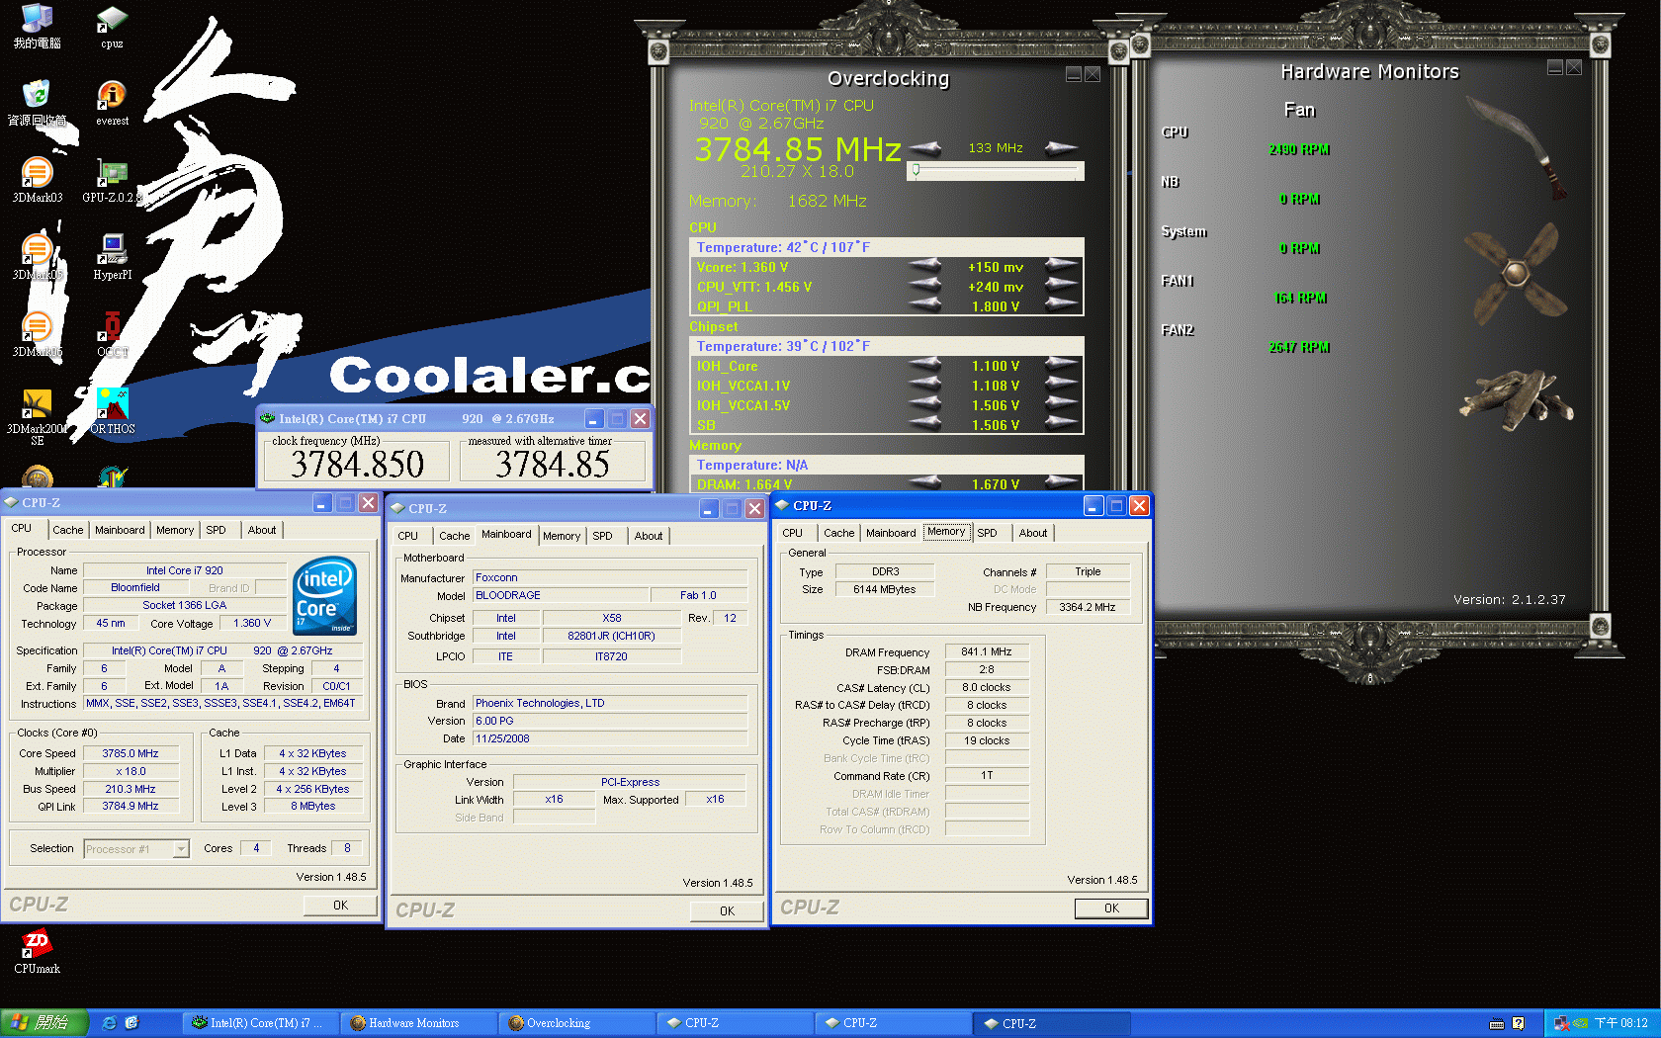Raise IOH_VCCA1.1V voltage with right arrow
This screenshot has height=1038, width=1661.
click(x=1061, y=384)
